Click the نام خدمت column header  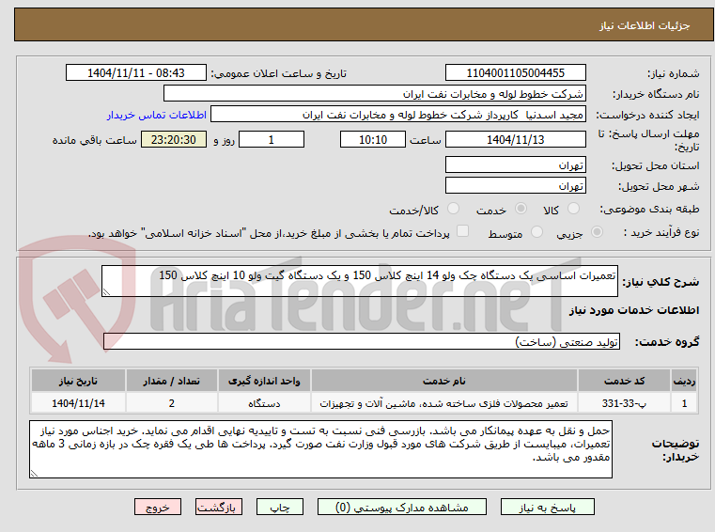click(x=443, y=381)
